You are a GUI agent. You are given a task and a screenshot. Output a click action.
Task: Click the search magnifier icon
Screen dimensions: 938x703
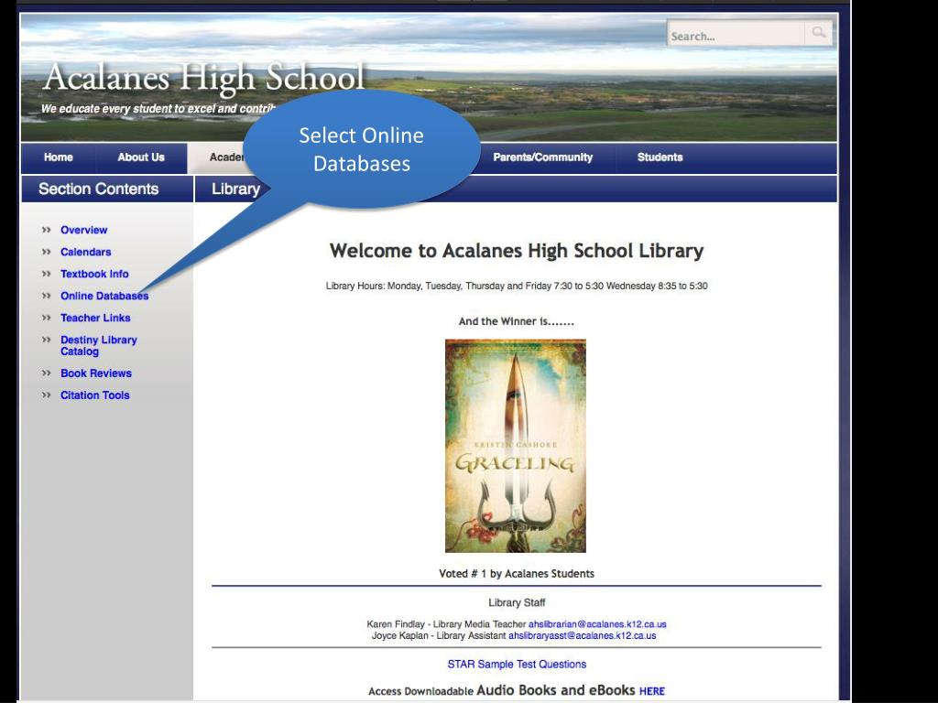click(x=818, y=33)
